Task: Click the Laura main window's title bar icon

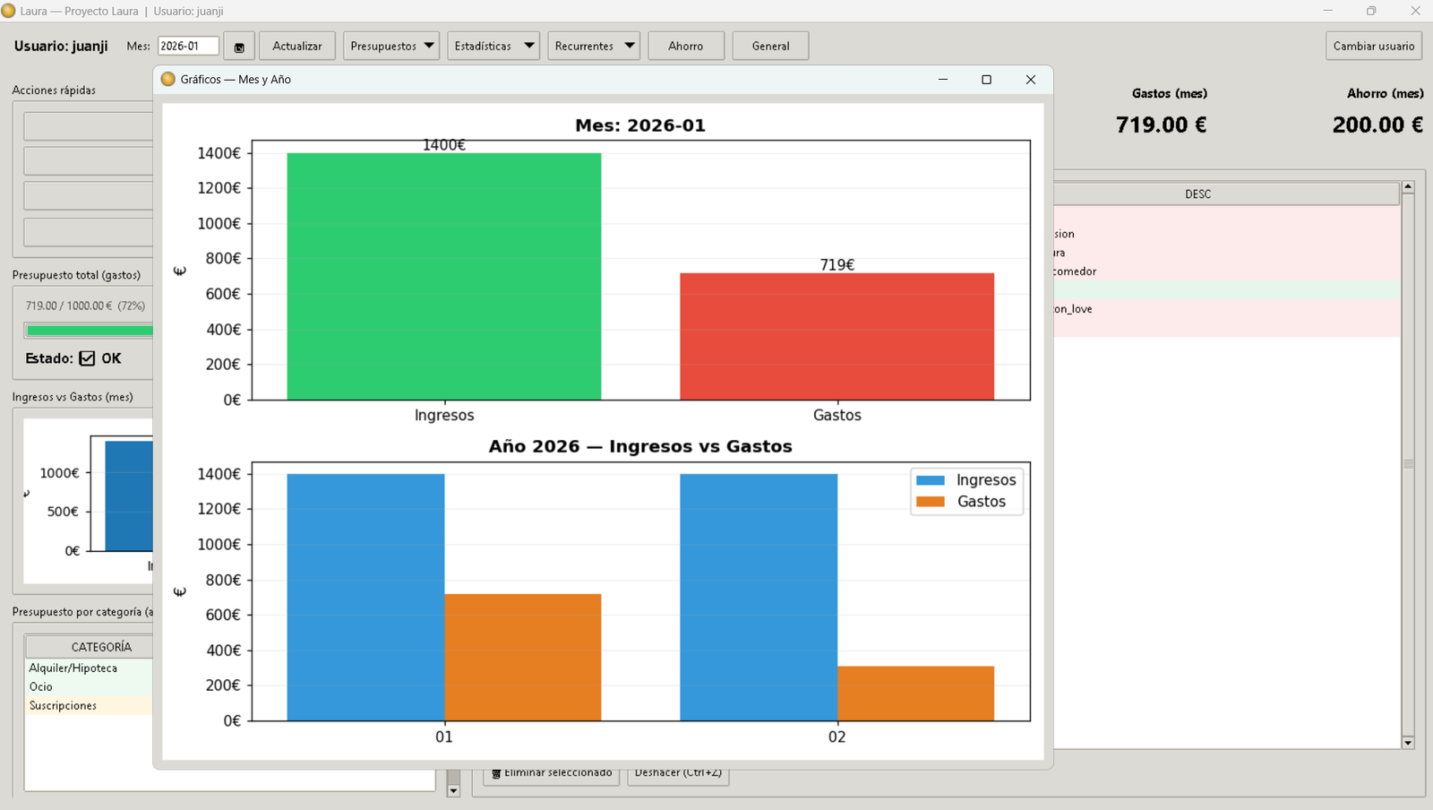Action: click(9, 11)
